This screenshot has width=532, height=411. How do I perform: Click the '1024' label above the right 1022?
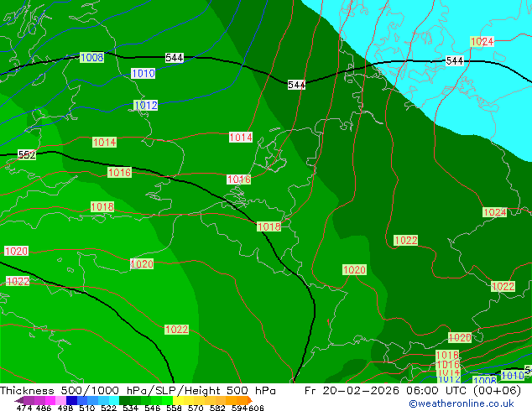[495, 212]
